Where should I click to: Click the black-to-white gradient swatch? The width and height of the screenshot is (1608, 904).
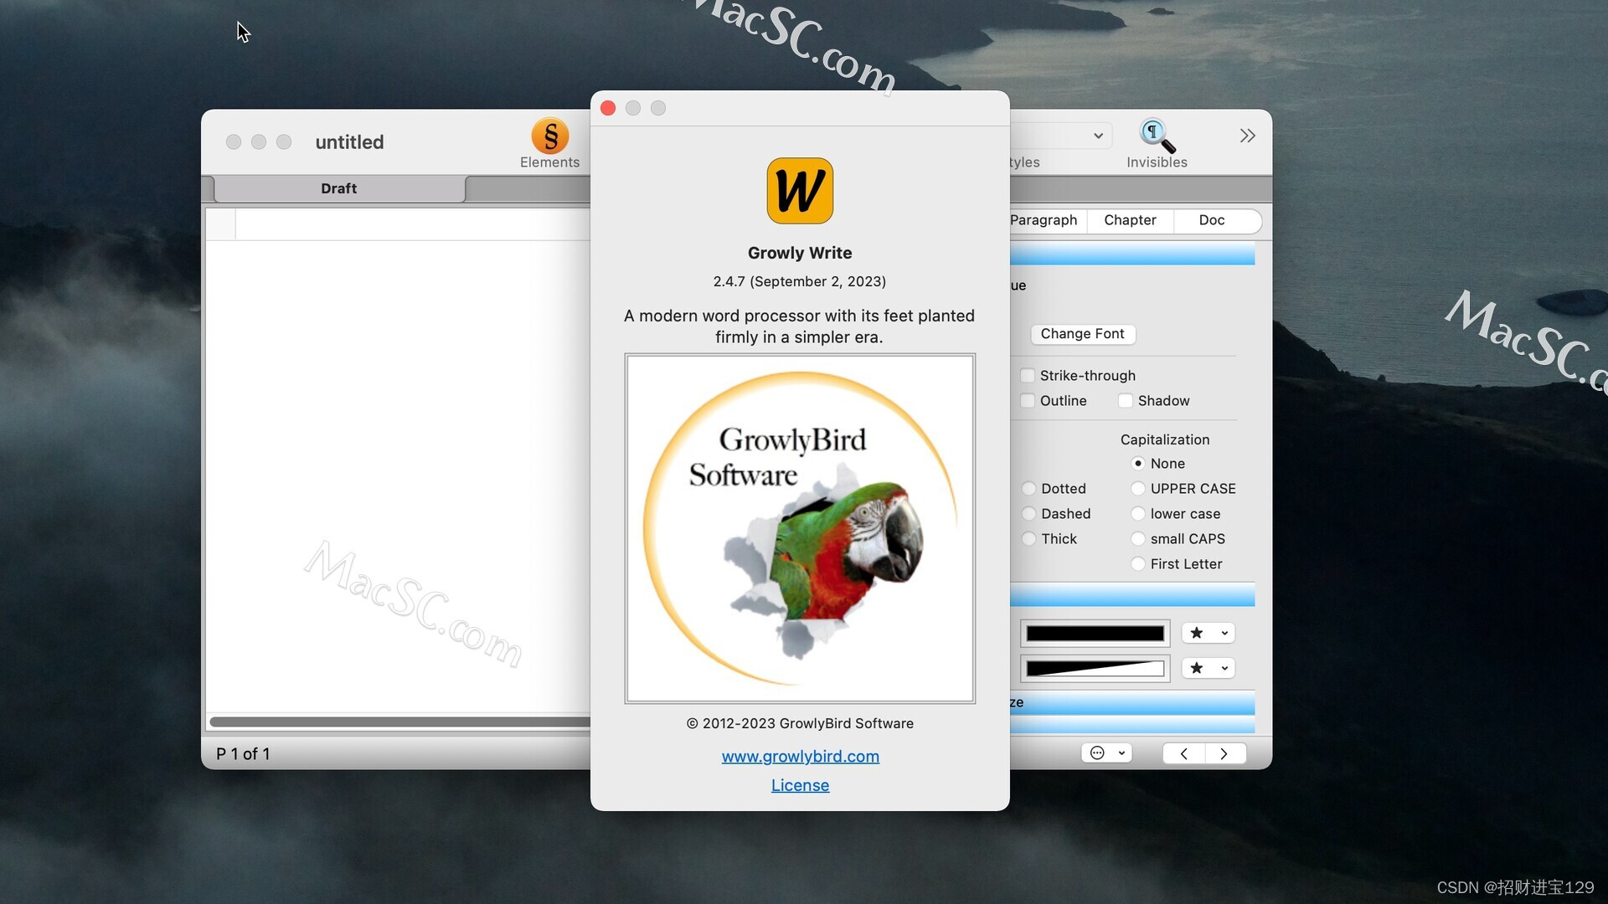tap(1095, 668)
